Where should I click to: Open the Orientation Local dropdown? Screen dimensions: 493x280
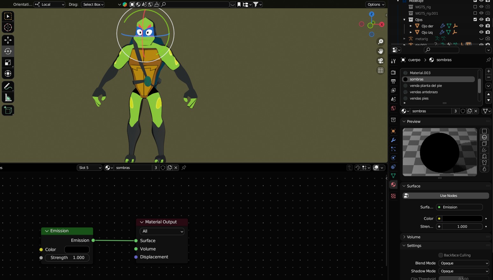tap(49, 4)
